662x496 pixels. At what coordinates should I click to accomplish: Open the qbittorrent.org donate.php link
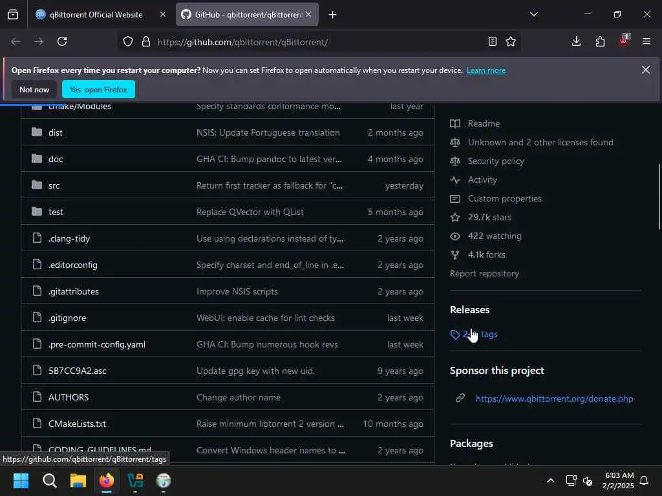554,398
